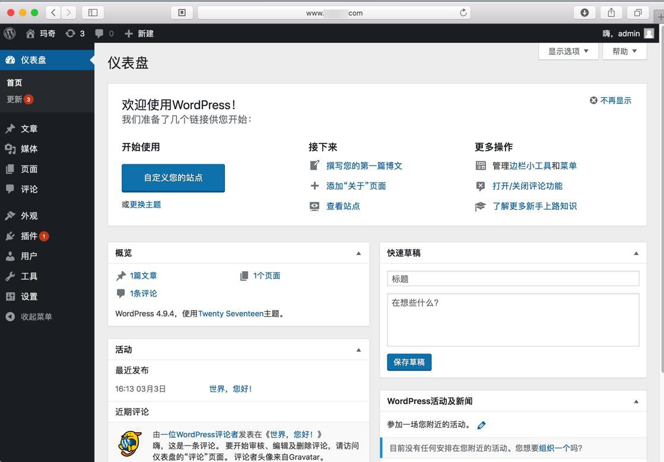Image resolution: width=664 pixels, height=462 pixels.
Task: Go forward with Safari forward arrow
Action: [68, 12]
